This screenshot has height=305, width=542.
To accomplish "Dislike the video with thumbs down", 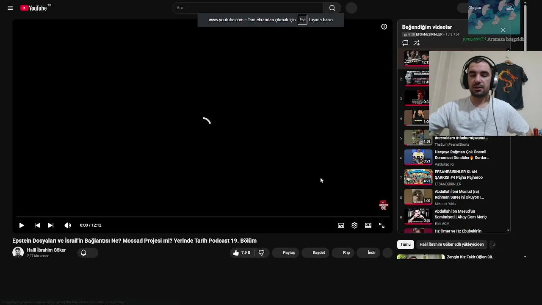I will (x=262, y=252).
